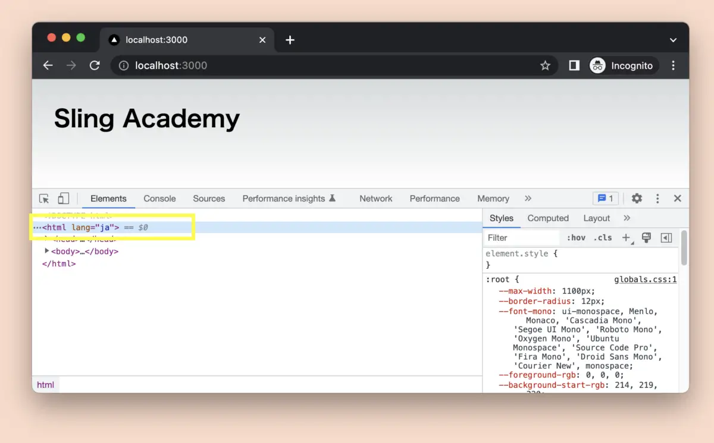The image size is (714, 443).
Task: Open the Chrome three-dot menu
Action: coord(674,65)
